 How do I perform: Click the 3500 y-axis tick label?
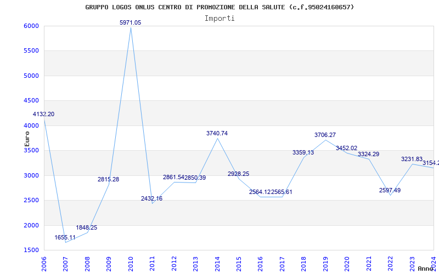[31, 150]
